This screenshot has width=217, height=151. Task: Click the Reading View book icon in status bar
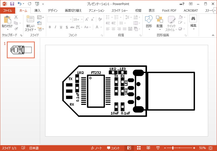(x=148, y=148)
